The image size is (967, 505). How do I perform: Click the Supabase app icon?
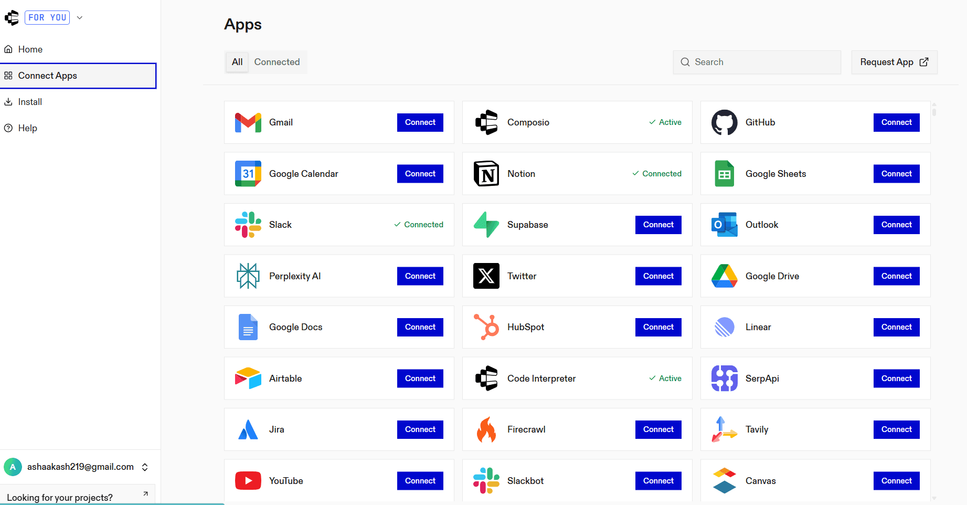(486, 225)
